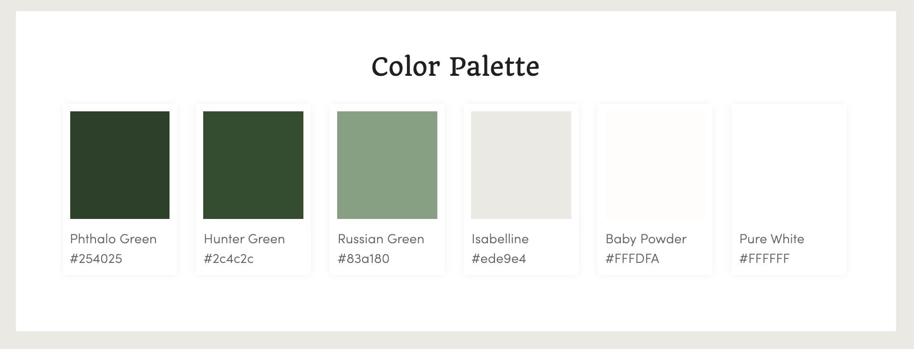Image resolution: width=914 pixels, height=349 pixels.
Task: Select the Hunter Green color swatch
Action: [x=253, y=165]
